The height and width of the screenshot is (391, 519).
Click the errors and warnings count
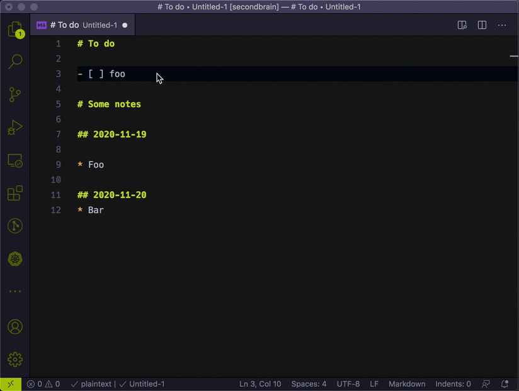click(43, 384)
